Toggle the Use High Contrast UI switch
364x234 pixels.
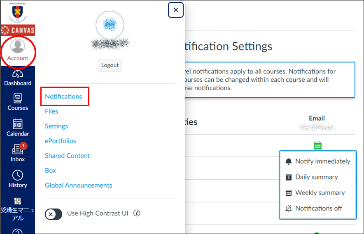pyautogui.click(x=54, y=214)
